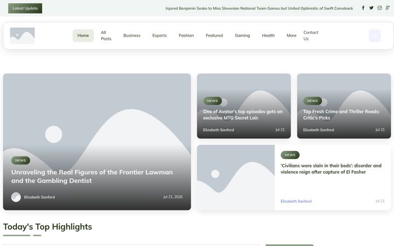Screen dimensions: 394x246
Task: Click the site logo placeholder image
Action: pyautogui.click(x=22, y=36)
